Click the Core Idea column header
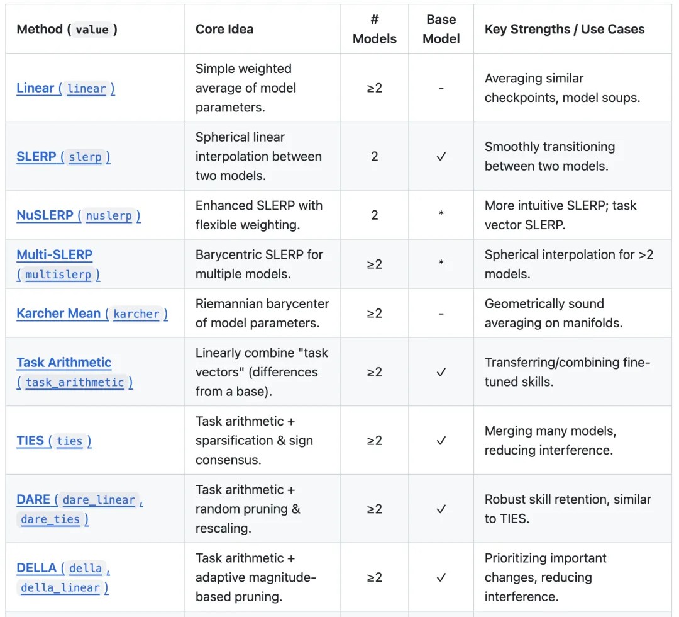Image resolution: width=679 pixels, height=617 pixels. (224, 29)
